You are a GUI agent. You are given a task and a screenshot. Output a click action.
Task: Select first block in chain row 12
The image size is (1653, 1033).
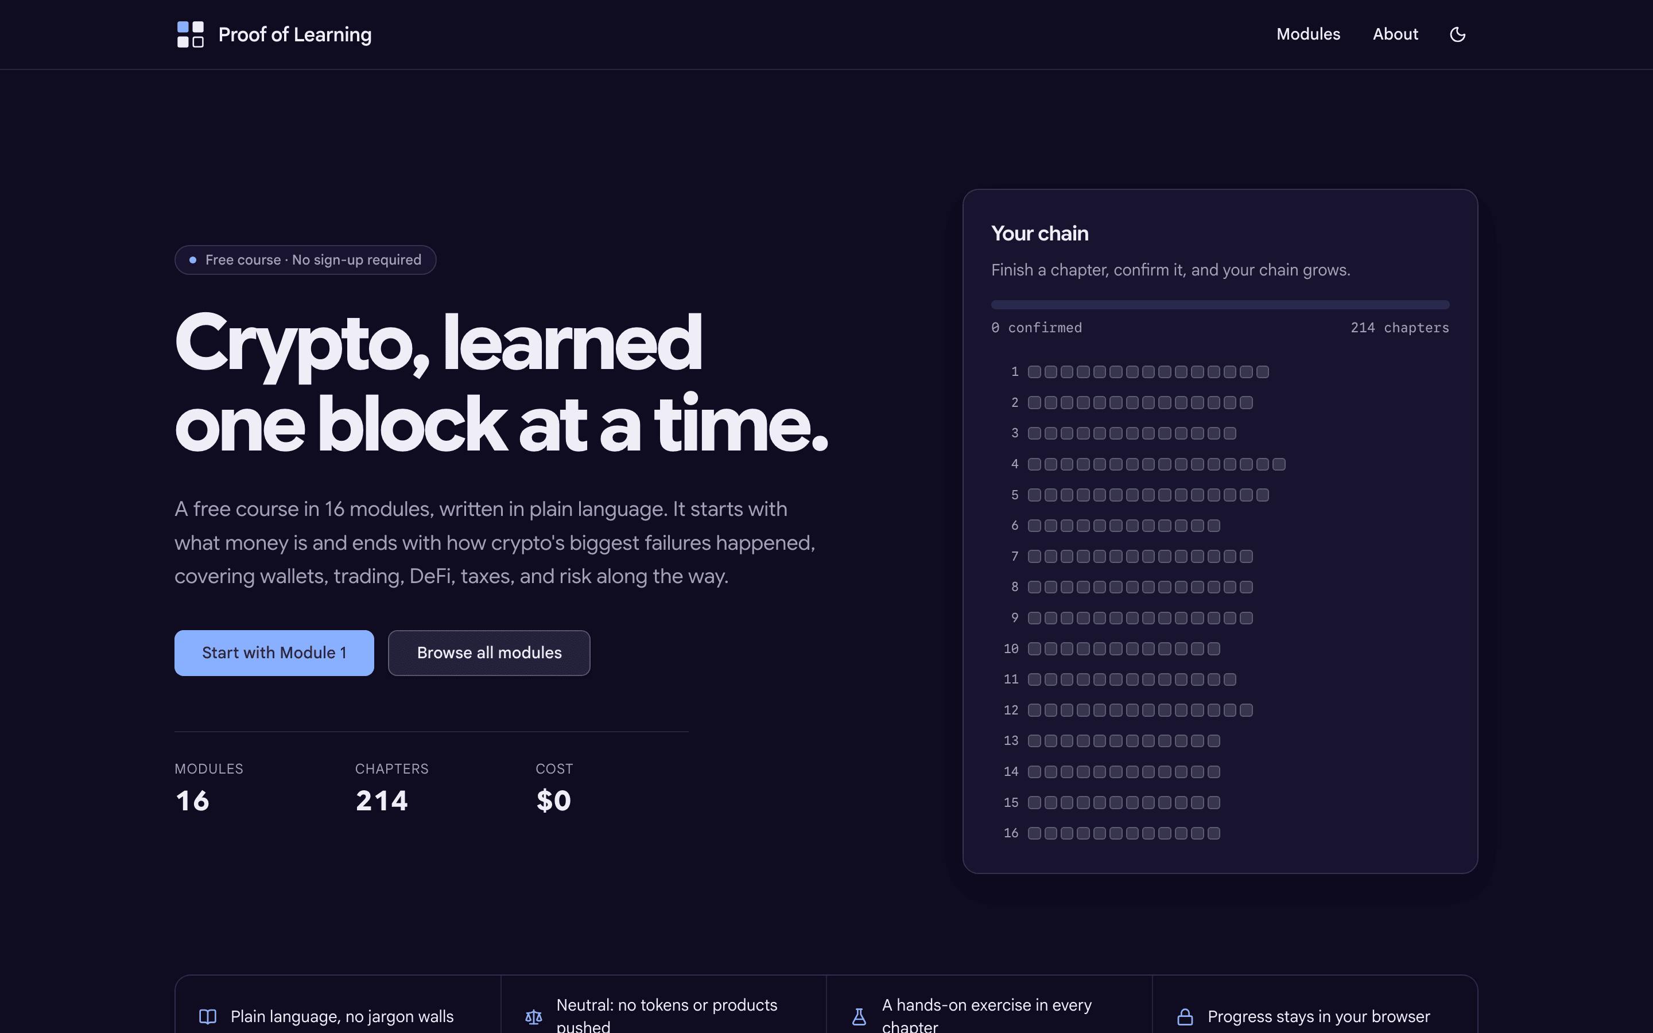(x=1034, y=710)
